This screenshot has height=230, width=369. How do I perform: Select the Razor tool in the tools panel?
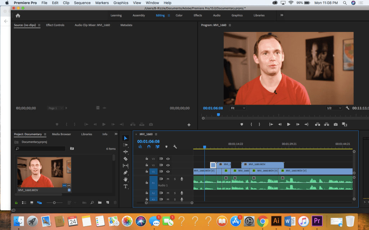tap(125, 158)
